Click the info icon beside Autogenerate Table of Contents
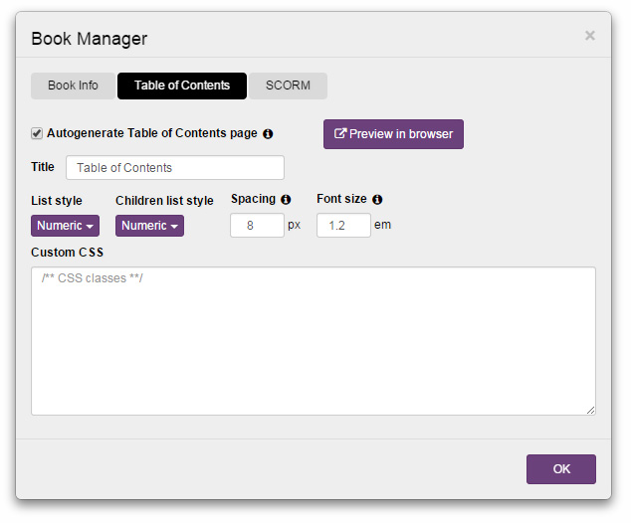 [x=268, y=133]
